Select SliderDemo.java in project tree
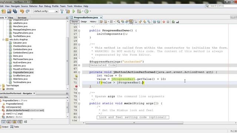 20,79
